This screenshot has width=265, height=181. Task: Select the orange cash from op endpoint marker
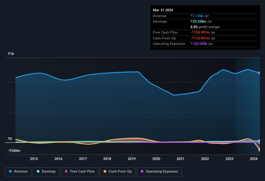click(x=260, y=149)
